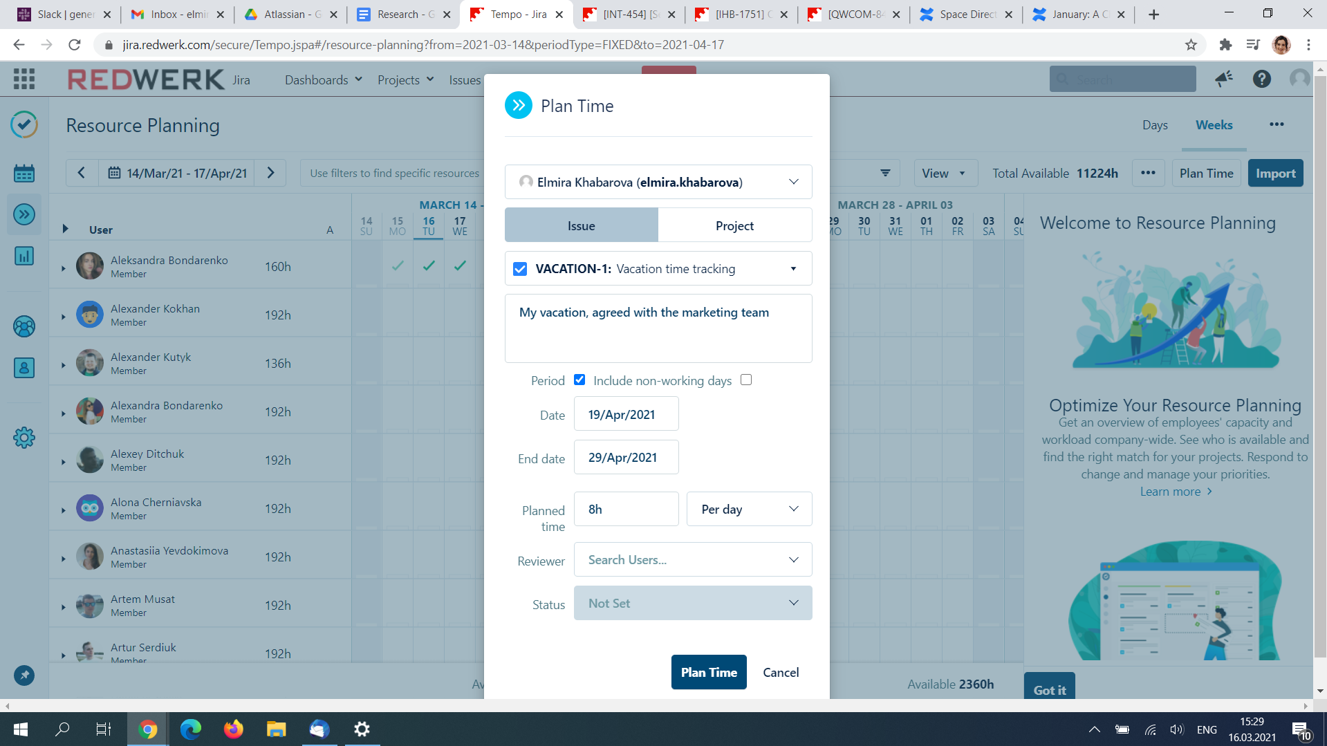Open the feedback megaphone icon
The width and height of the screenshot is (1327, 746).
(x=1224, y=79)
